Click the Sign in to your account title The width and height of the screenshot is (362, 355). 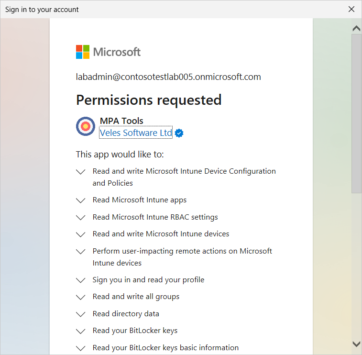click(42, 10)
